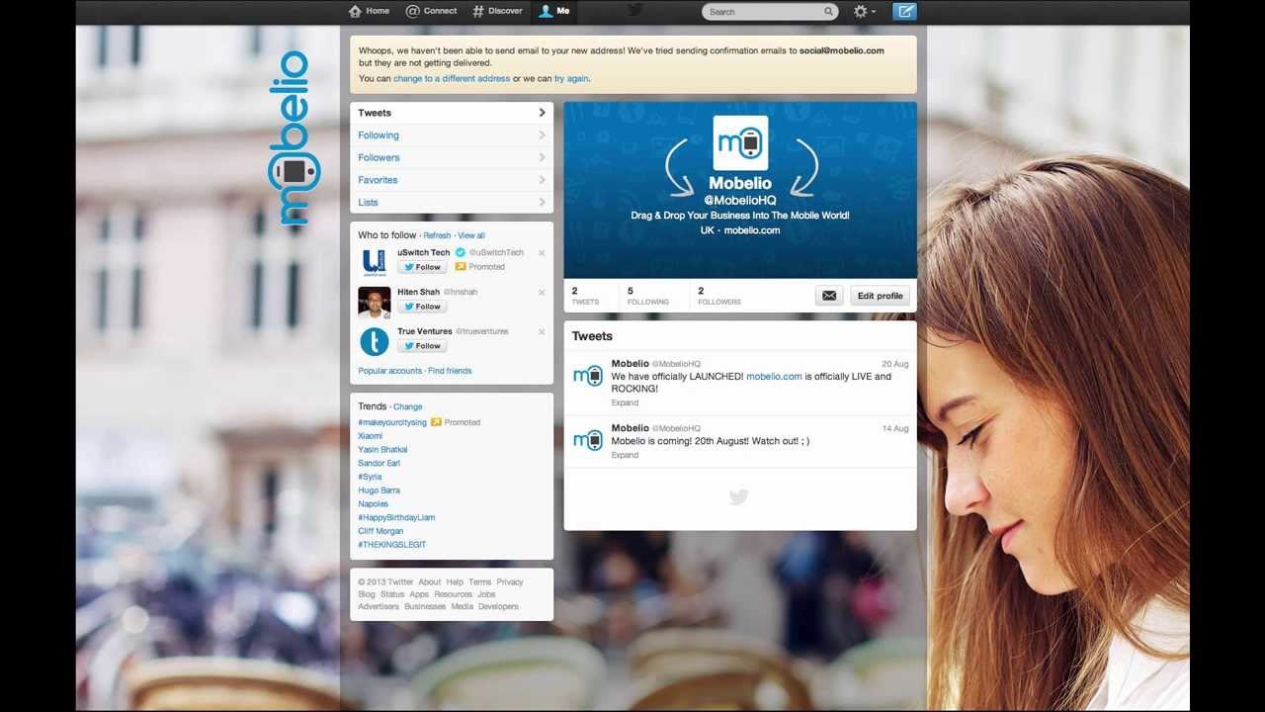
Task: Open uSwitch Tech avatar
Action: click(x=375, y=263)
